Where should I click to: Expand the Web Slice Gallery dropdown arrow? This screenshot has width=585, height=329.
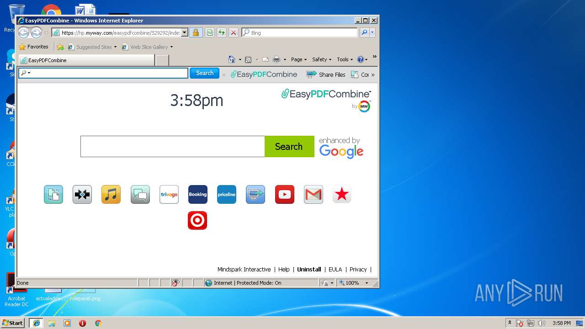[171, 47]
